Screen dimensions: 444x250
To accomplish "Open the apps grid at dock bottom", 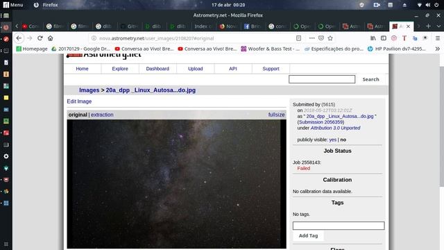I will click(x=6, y=244).
